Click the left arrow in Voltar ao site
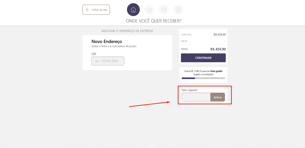305x148 pixels. 88,10
